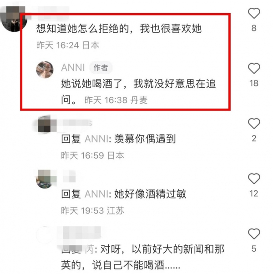Click the 作者 badge next to ANNI
The image size is (273, 274).
(101, 68)
